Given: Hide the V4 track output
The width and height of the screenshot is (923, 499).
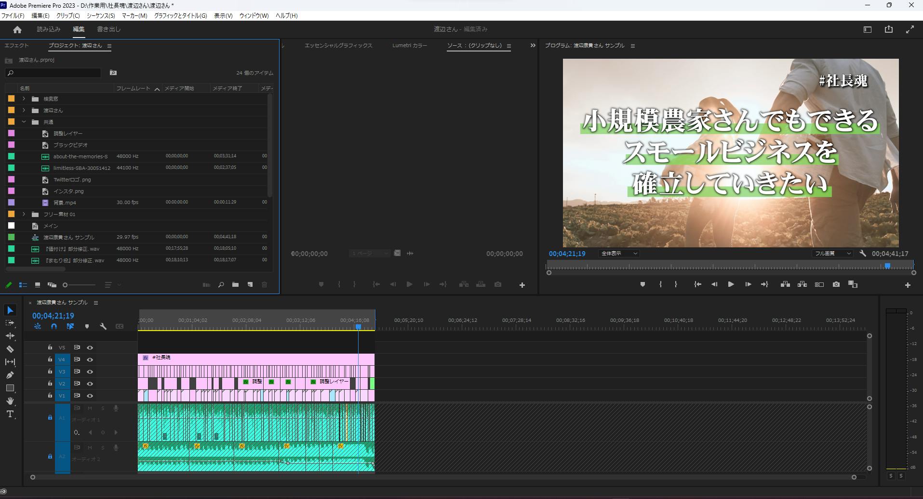Looking at the screenshot, I should pyautogui.click(x=90, y=359).
